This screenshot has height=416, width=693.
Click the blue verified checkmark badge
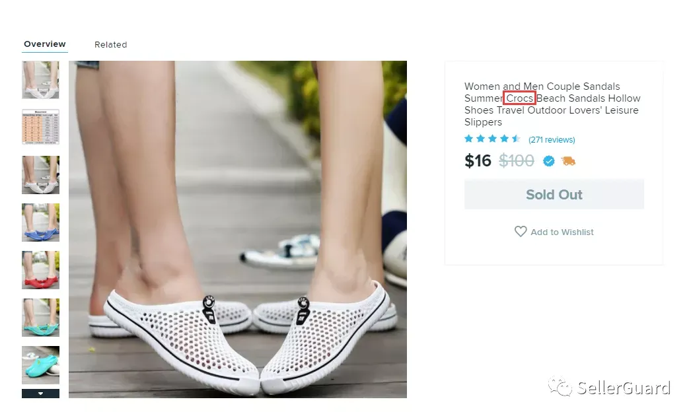548,161
